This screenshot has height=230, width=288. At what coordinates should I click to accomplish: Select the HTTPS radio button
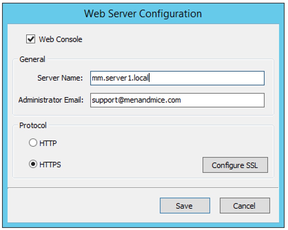coord(33,164)
